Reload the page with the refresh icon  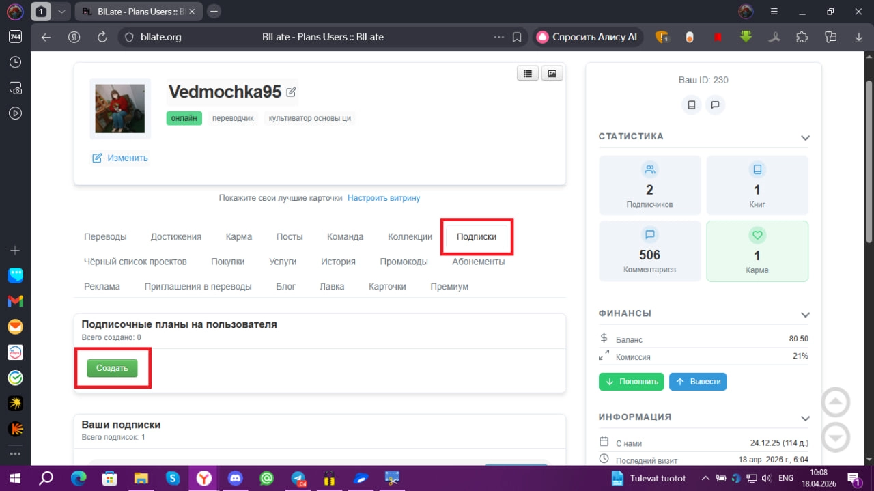click(x=102, y=37)
